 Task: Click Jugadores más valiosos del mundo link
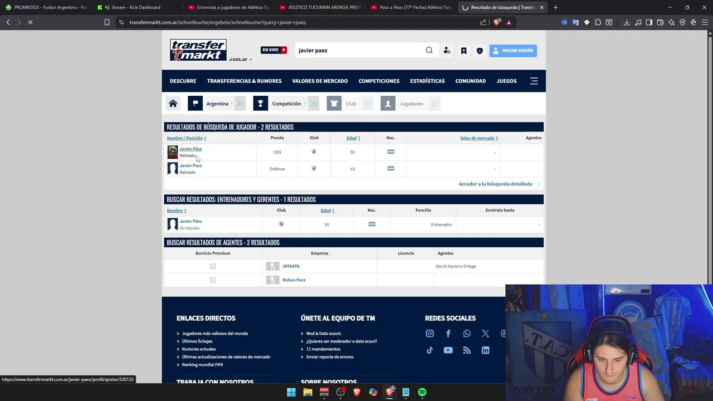pos(215,334)
